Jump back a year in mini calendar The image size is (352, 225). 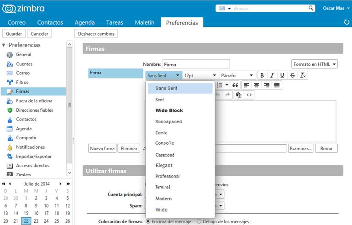pos(4,184)
